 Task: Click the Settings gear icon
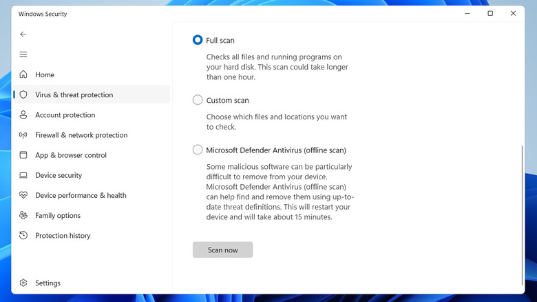[x=23, y=283]
